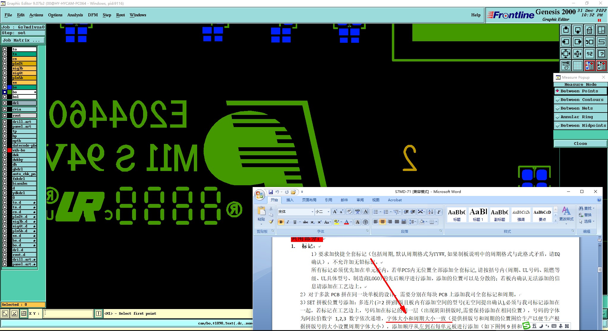Click the 1:2 zoom scale icon
Image resolution: width=608 pixels, height=331 pixels.
pyautogui.click(x=589, y=54)
